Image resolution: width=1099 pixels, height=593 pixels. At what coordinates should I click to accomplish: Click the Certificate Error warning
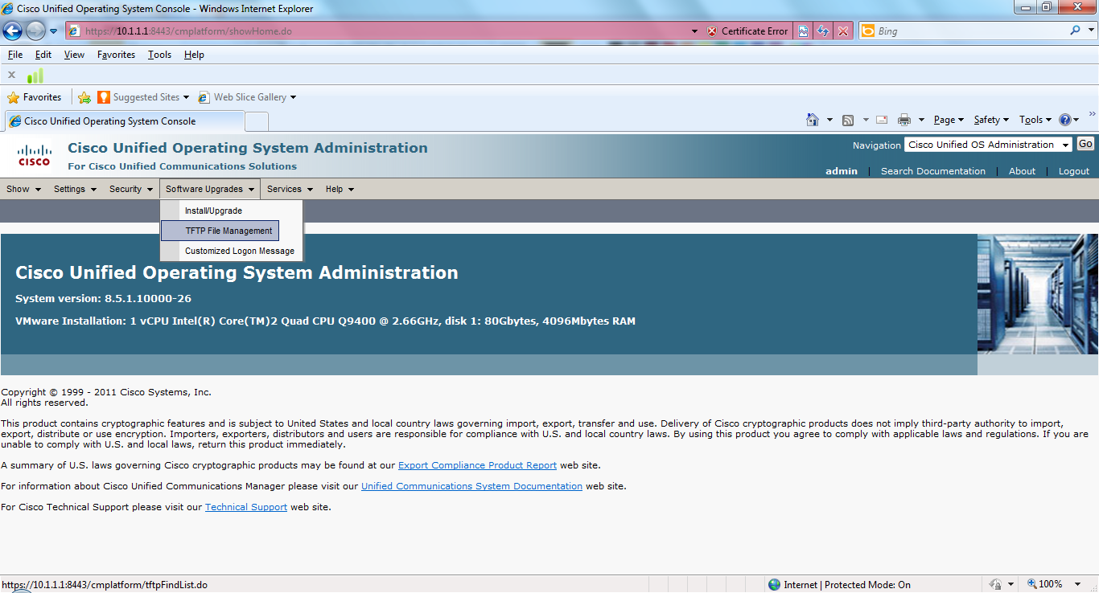(x=747, y=31)
